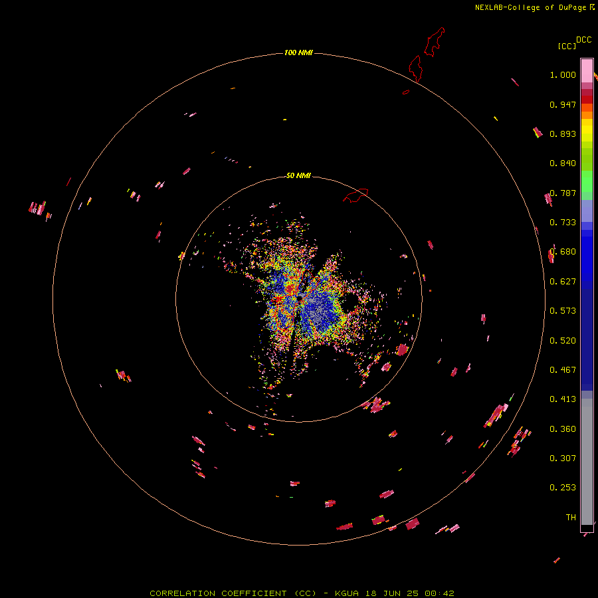Click the 0.413 legend value

563,399
